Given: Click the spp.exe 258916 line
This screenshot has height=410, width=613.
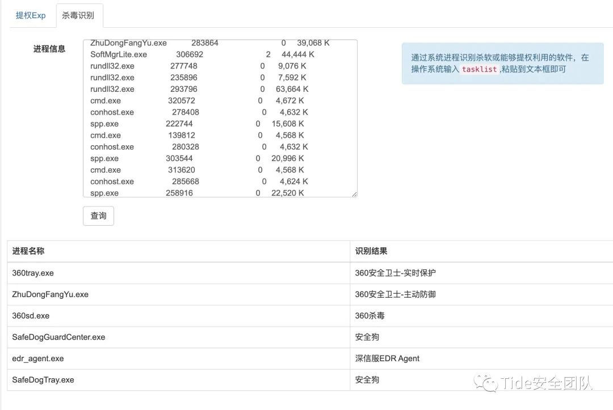Looking at the screenshot, I should tap(197, 193).
